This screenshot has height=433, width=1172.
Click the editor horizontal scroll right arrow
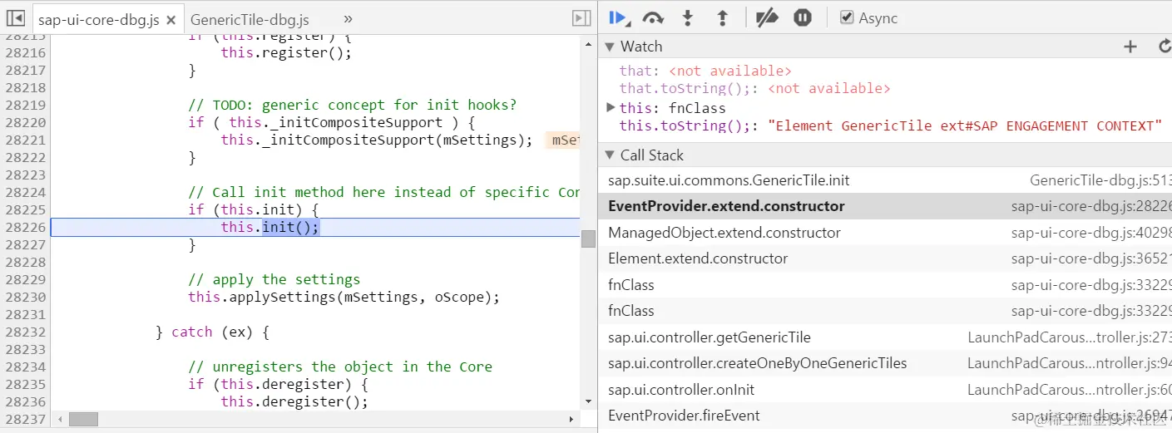click(x=571, y=420)
